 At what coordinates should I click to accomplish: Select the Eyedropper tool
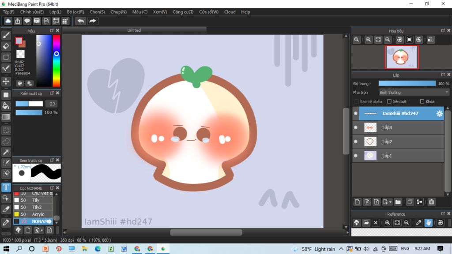(6, 222)
